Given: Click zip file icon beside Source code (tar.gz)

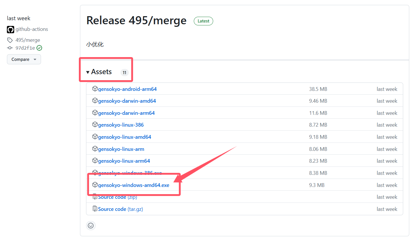Looking at the screenshot, I should coord(95,209).
